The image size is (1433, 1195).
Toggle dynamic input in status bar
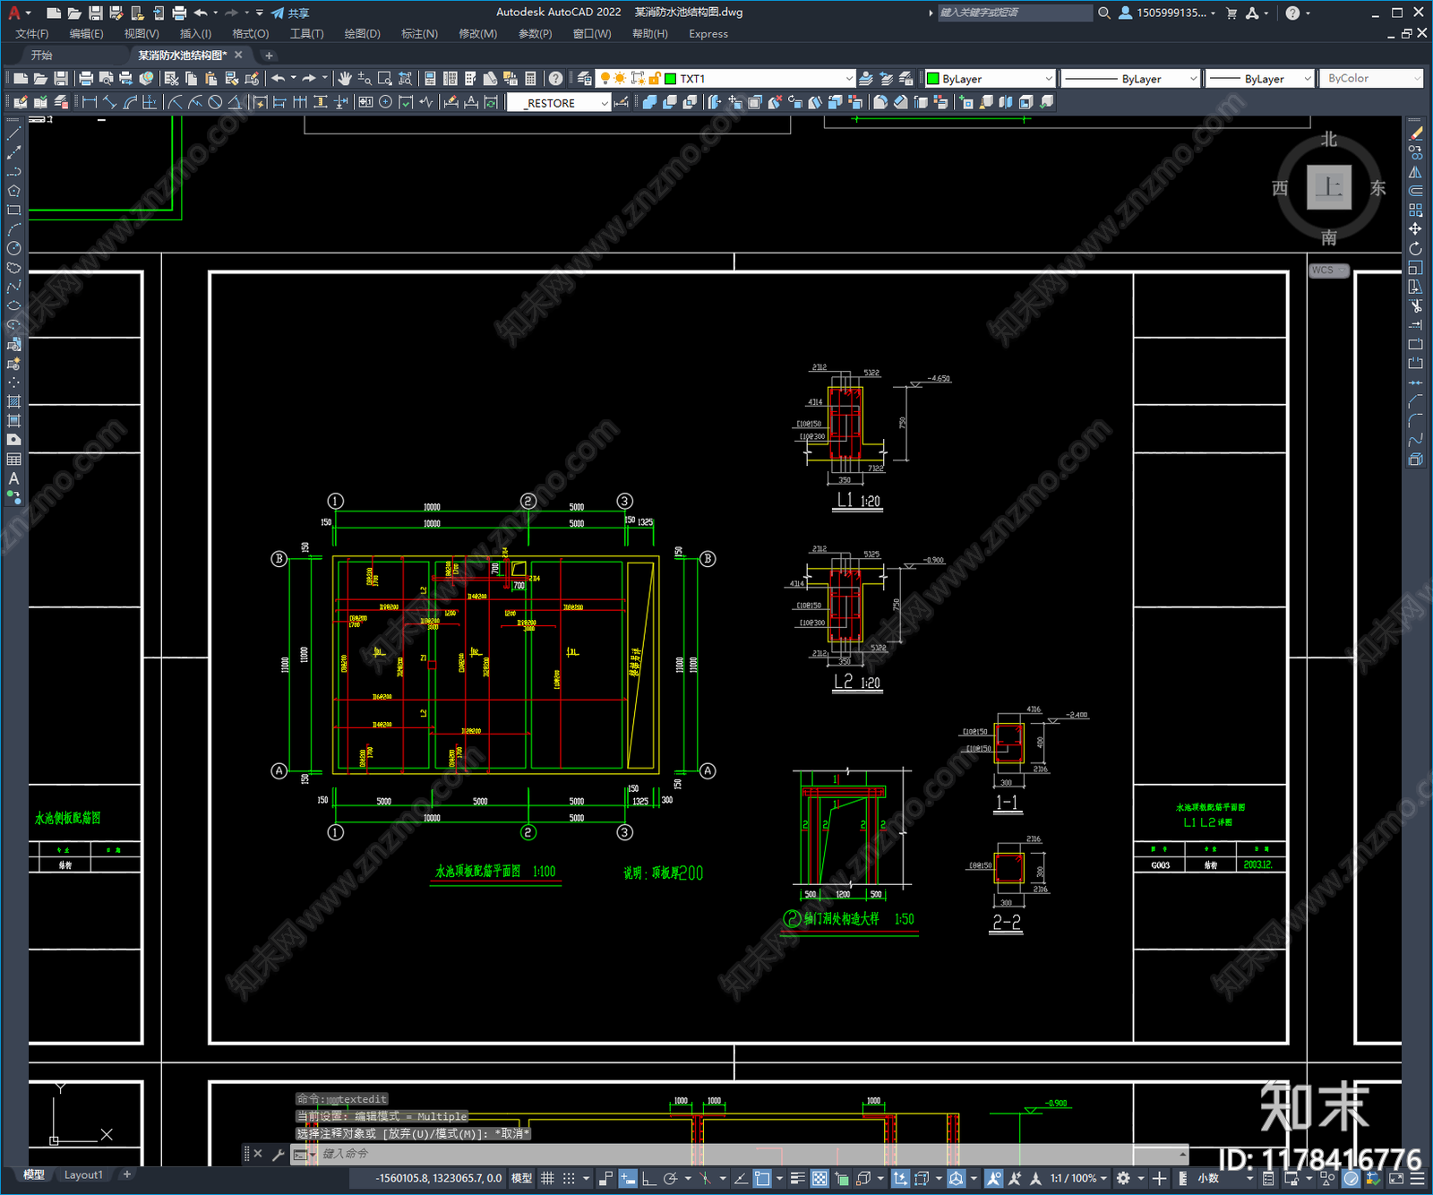[x=628, y=1178]
